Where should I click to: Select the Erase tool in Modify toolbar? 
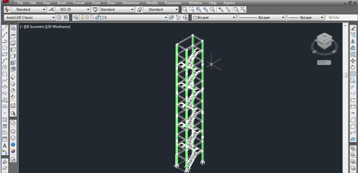tap(353, 28)
